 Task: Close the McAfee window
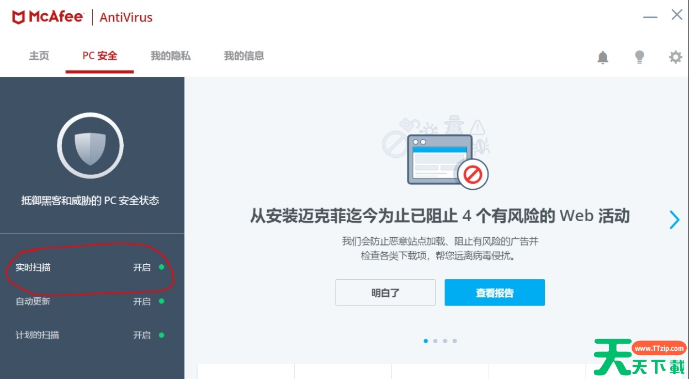[x=677, y=15]
